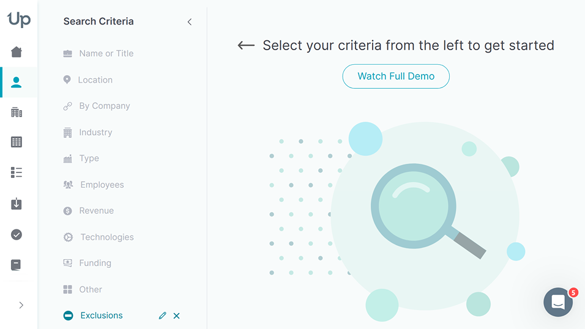Clear Exclusions using the X icon
The image size is (585, 329).
tap(176, 316)
